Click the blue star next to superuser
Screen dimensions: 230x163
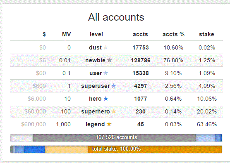113,86
